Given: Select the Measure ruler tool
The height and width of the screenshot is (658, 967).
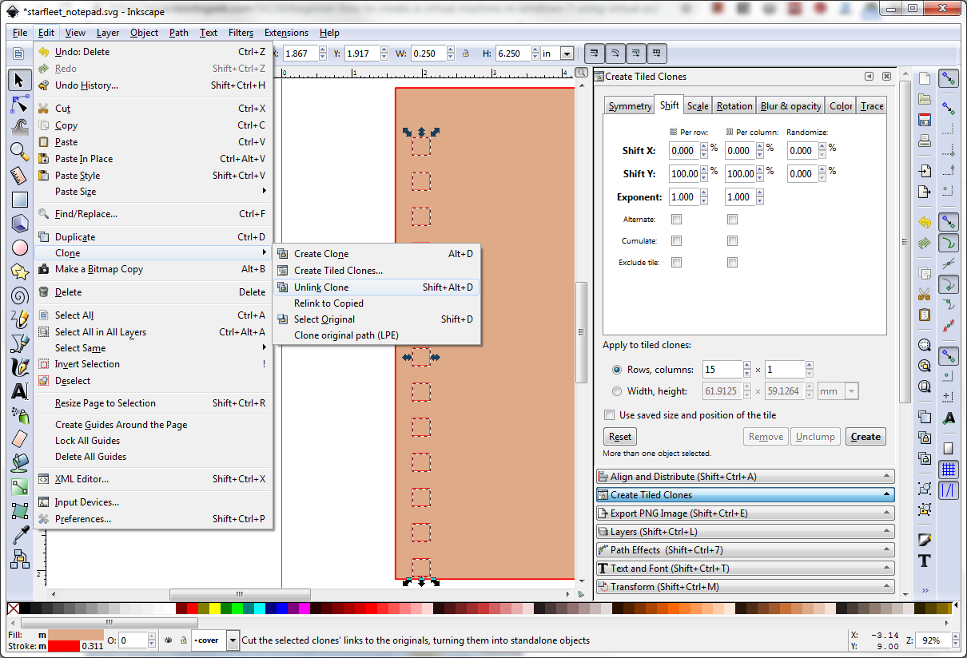Looking at the screenshot, I should click(x=20, y=175).
